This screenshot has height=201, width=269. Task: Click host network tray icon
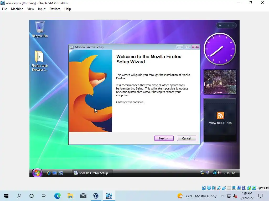tap(229, 196)
